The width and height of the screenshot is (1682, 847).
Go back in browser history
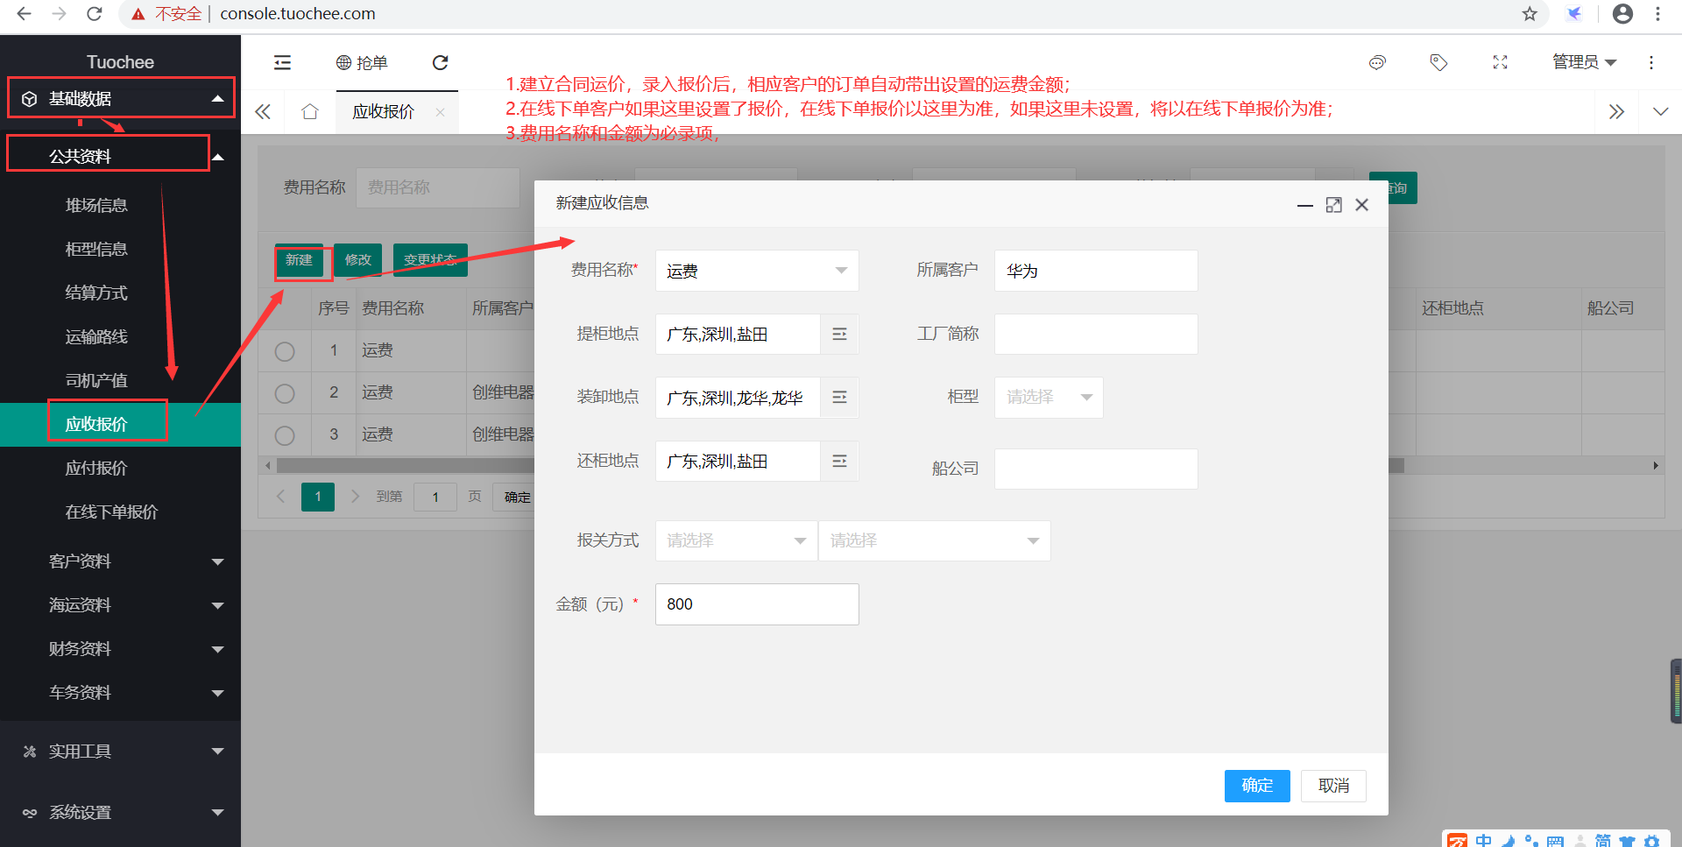click(x=24, y=14)
